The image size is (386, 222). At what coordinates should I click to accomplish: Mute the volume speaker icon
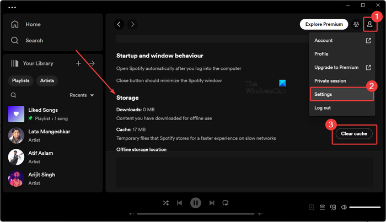344,207
